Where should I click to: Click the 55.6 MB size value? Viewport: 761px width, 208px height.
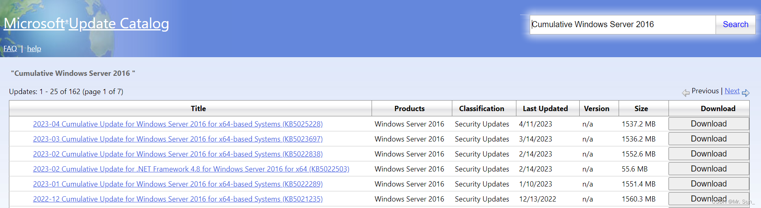pos(634,169)
